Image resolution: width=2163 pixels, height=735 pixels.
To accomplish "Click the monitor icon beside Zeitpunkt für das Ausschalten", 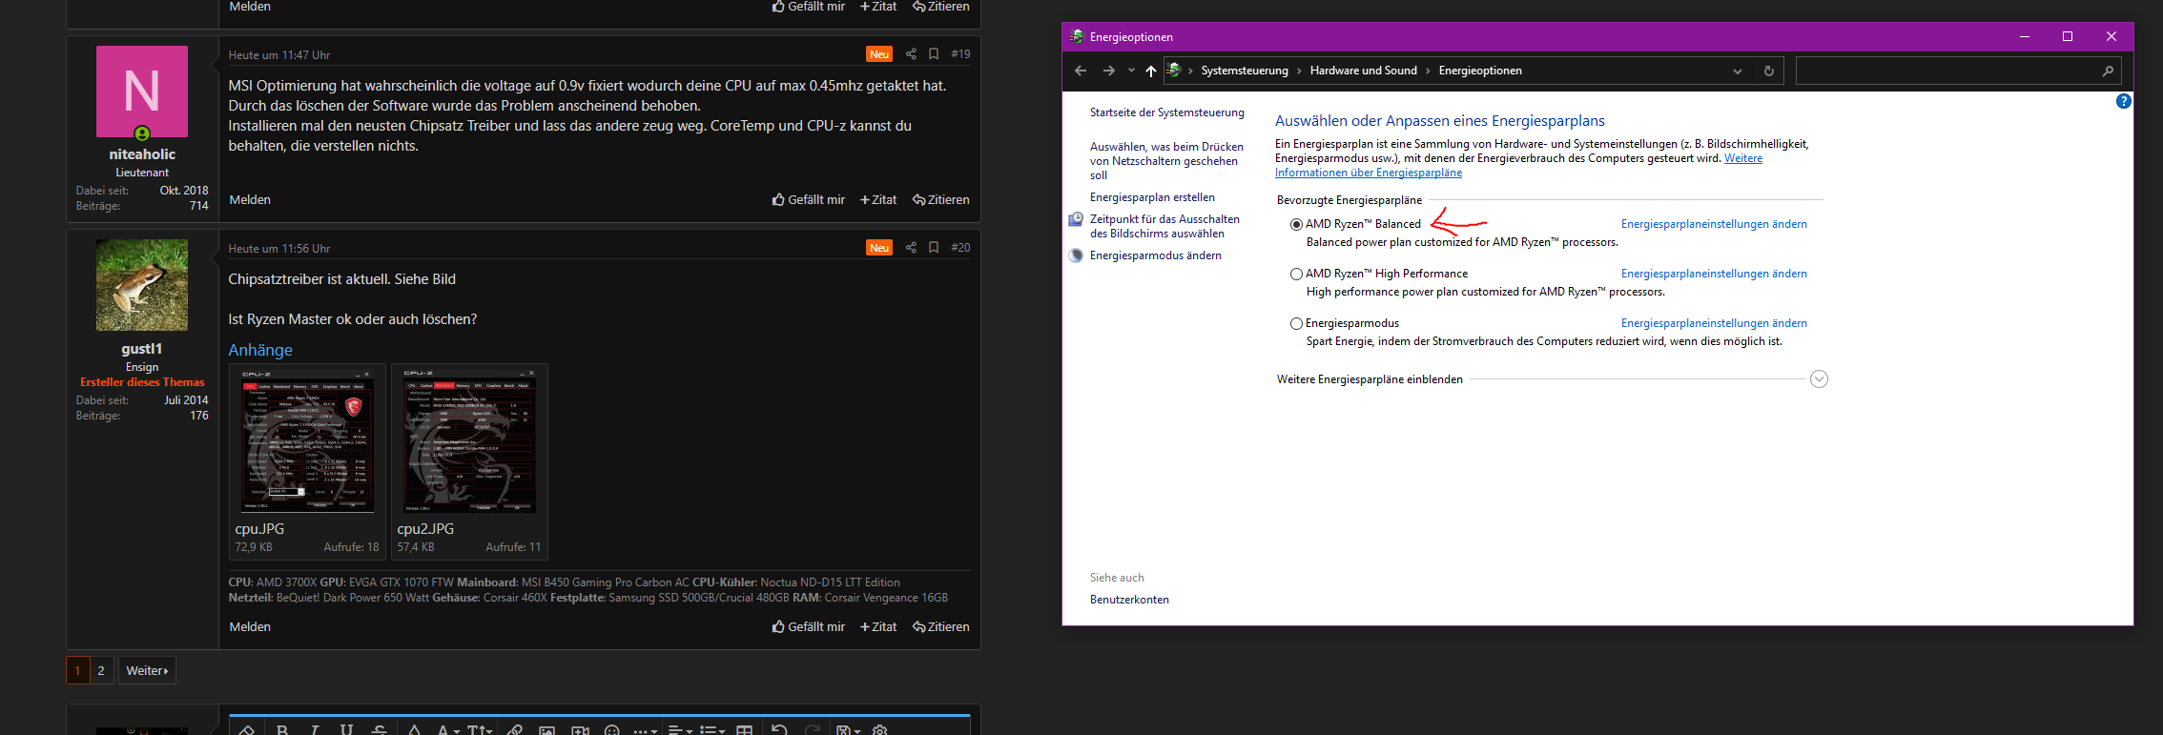I will (x=1076, y=219).
